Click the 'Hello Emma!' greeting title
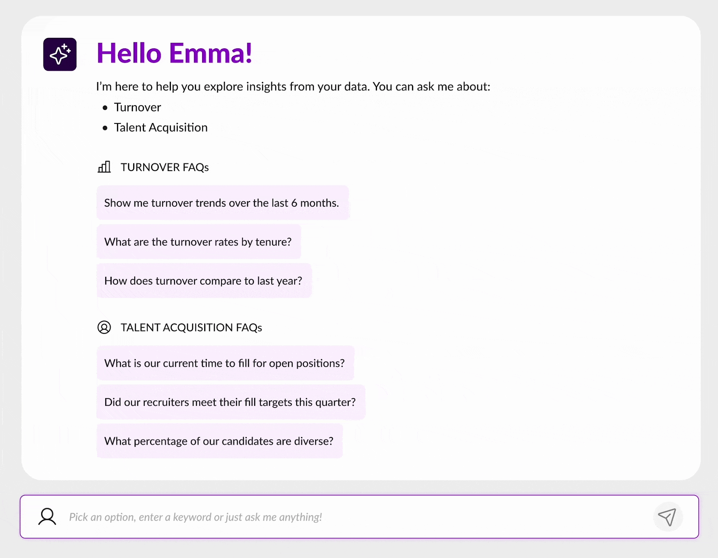 tap(174, 53)
